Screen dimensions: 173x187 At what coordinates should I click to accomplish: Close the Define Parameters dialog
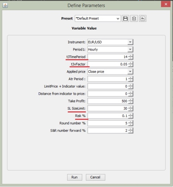click(166, 4)
